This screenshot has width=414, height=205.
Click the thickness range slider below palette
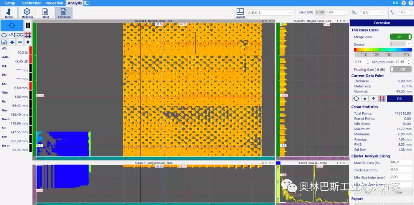pos(383,55)
